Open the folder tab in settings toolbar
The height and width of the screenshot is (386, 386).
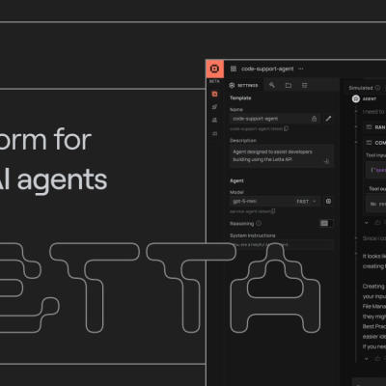(x=289, y=85)
